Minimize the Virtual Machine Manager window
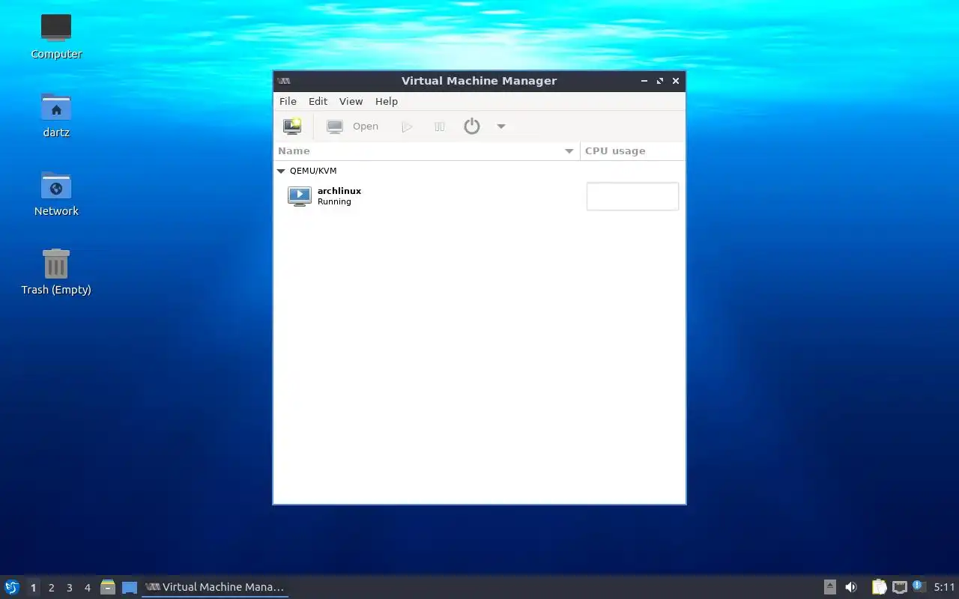Image resolution: width=959 pixels, height=599 pixels. click(644, 81)
